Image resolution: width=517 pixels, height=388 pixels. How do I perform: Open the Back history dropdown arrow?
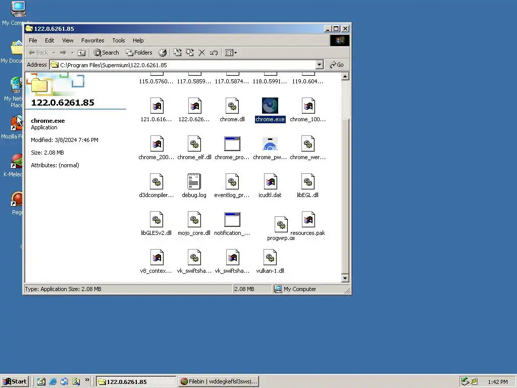point(54,53)
